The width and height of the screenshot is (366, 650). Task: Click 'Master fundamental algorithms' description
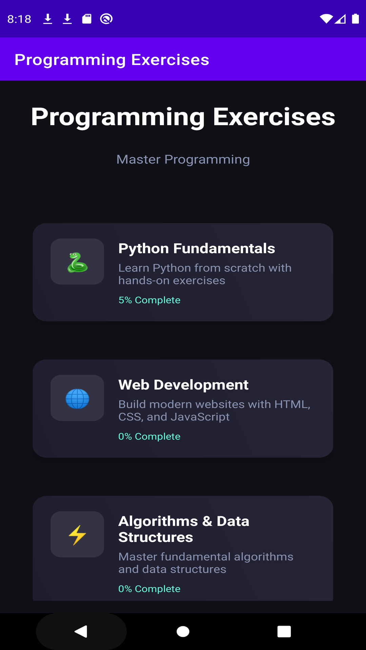click(x=206, y=563)
